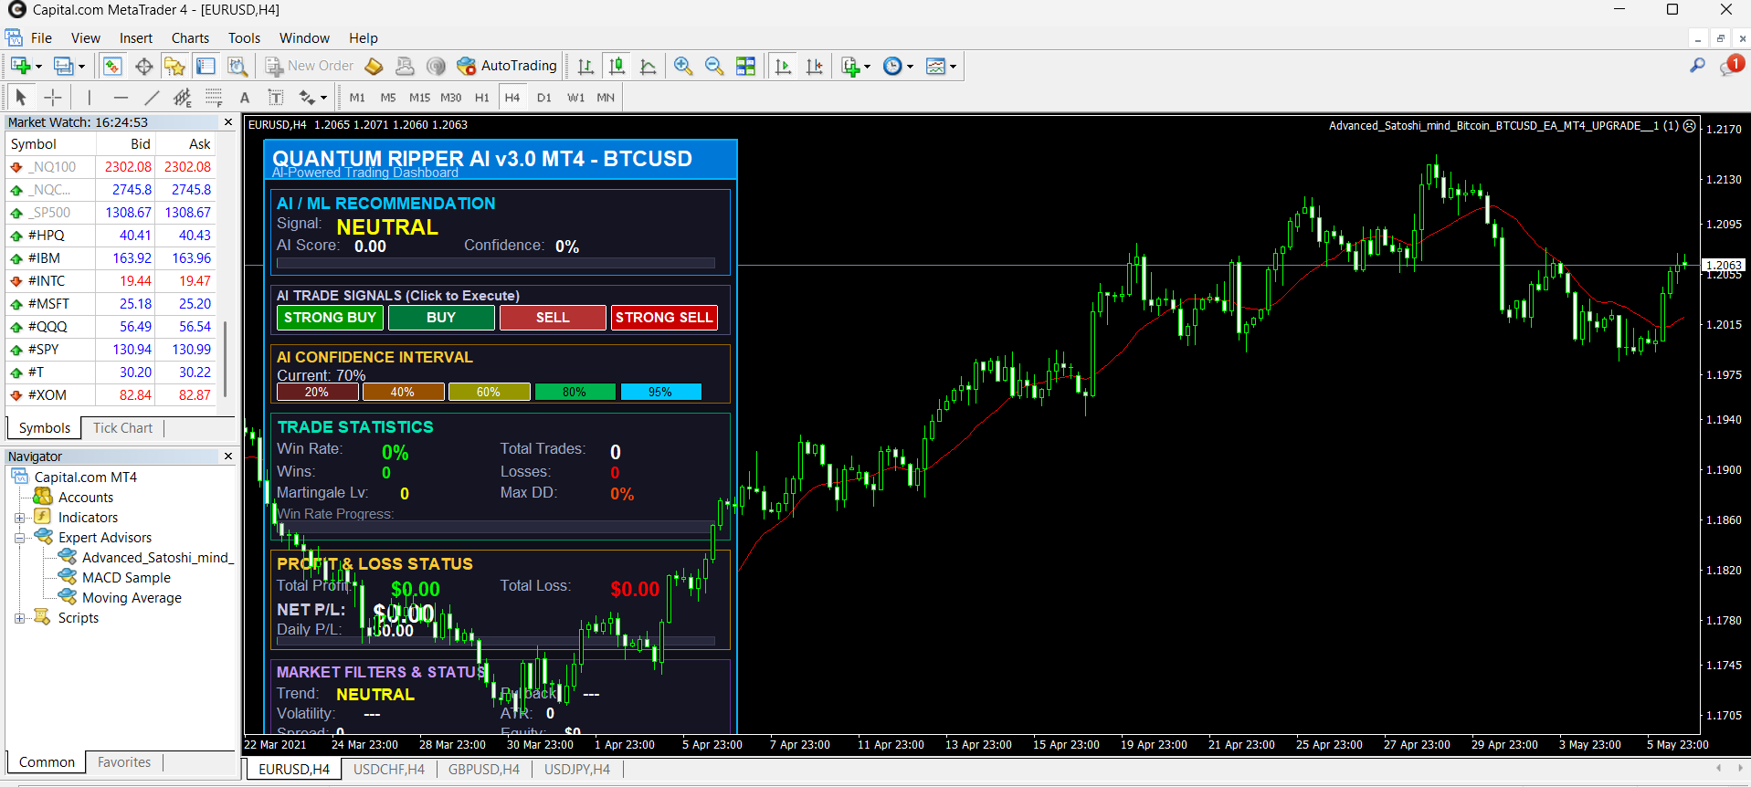Close the Market Watch panel
This screenshot has width=1751, height=787.
pos(228,122)
